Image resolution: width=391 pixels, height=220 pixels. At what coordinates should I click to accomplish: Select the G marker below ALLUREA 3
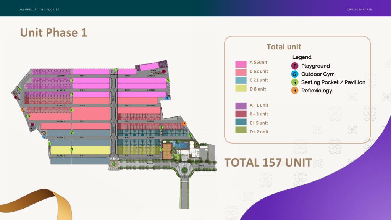(x=44, y=136)
